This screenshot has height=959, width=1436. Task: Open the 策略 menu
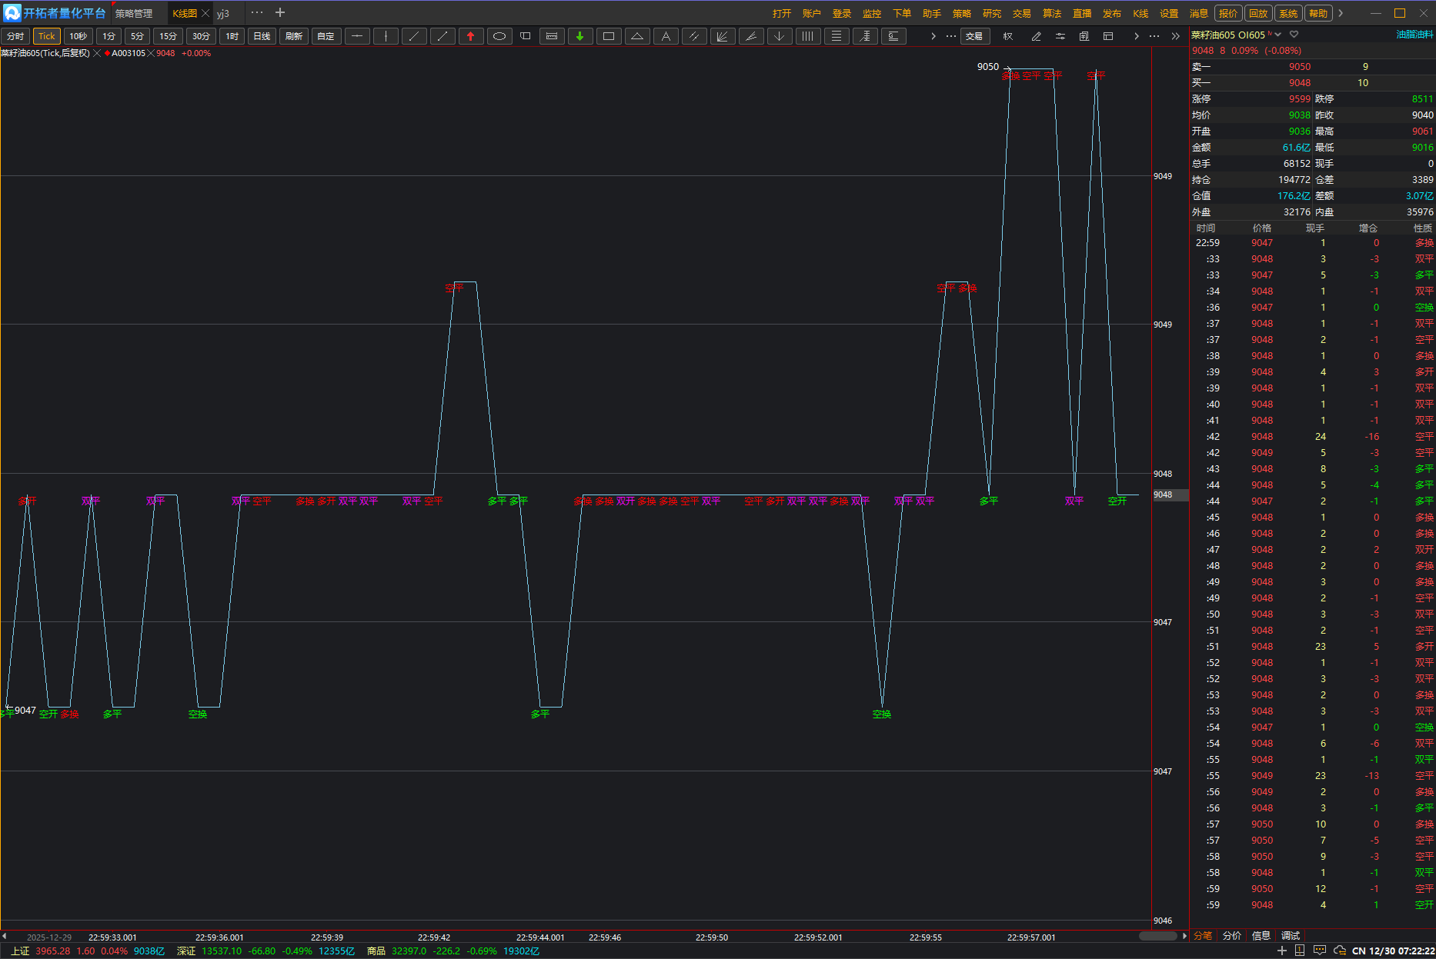tap(962, 14)
